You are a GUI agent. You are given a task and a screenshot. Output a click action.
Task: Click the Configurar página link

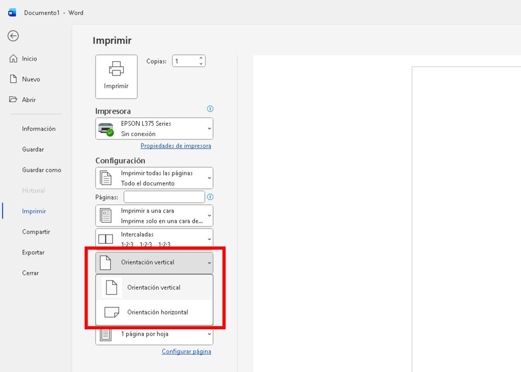(x=186, y=352)
